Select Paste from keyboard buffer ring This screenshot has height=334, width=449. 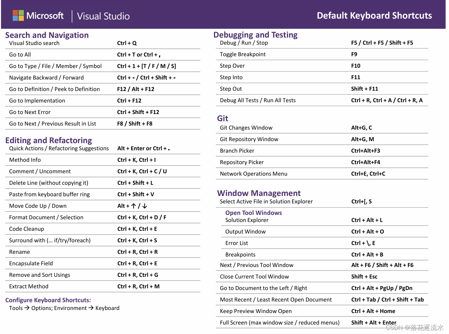click(x=49, y=195)
